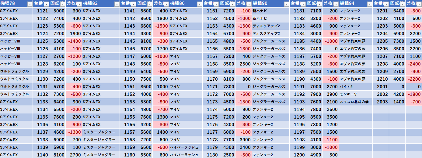
Task: Click the -1500 差枚 cell in row 1143
Action: click(x=161, y=26)
